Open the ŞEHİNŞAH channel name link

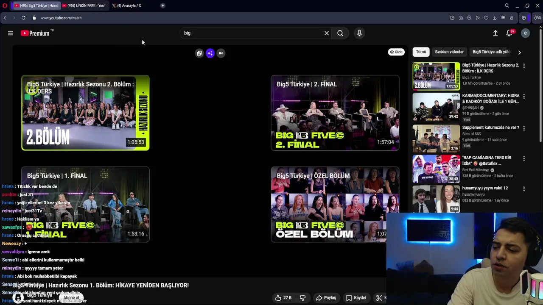[x=470, y=108]
